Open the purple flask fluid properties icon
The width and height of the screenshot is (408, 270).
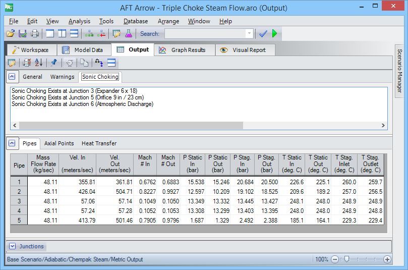129,33
